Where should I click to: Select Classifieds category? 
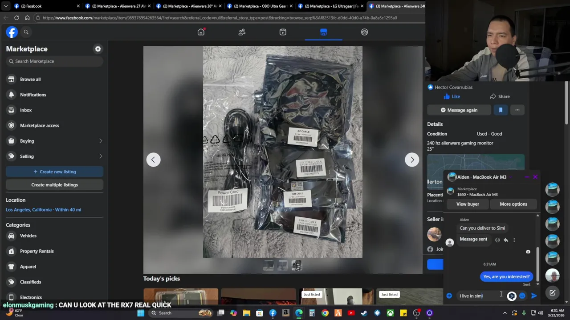point(54,282)
